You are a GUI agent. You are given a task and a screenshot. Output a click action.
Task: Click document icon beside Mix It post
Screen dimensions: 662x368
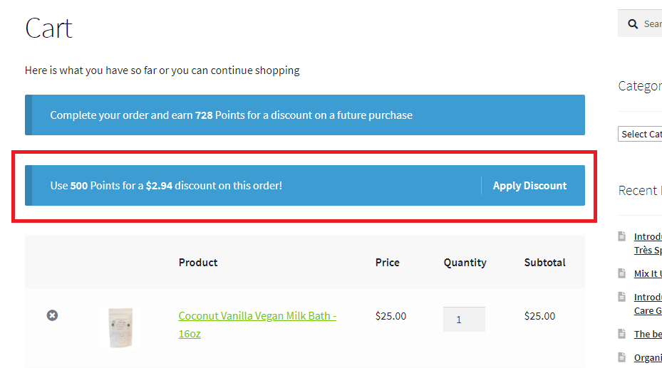622,273
